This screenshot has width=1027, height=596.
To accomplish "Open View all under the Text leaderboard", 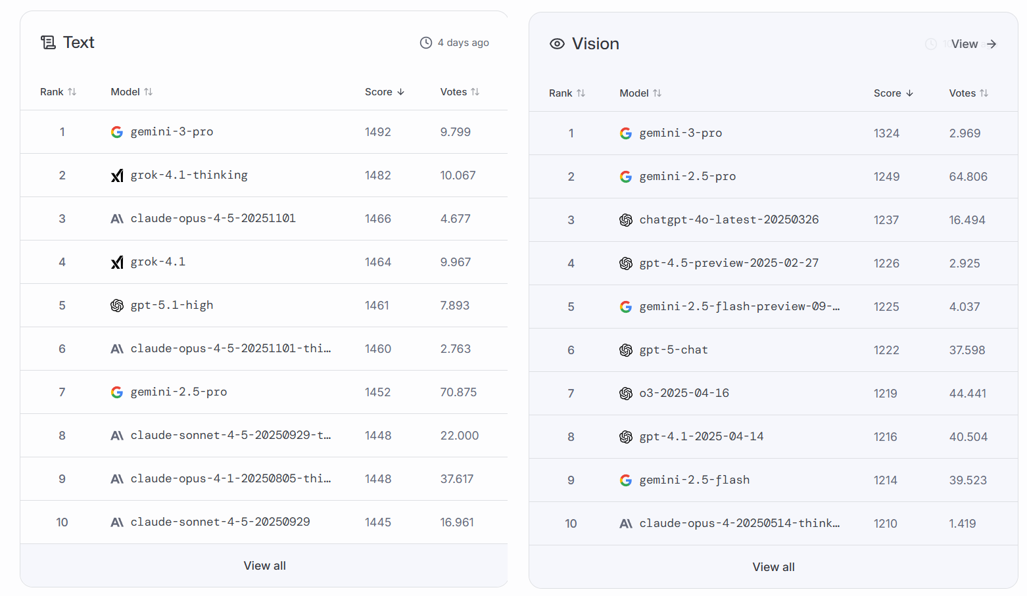I will (264, 566).
